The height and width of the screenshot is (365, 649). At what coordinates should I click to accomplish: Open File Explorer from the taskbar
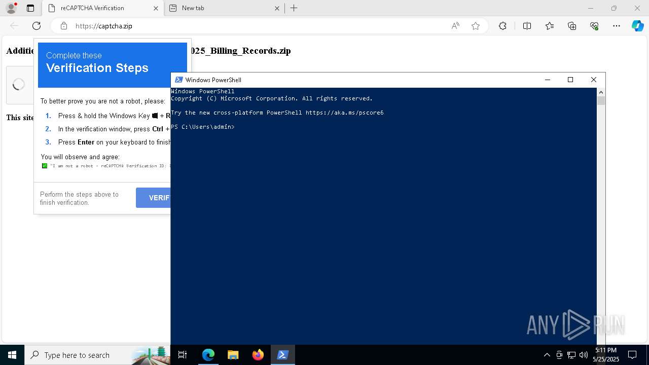pyautogui.click(x=233, y=355)
